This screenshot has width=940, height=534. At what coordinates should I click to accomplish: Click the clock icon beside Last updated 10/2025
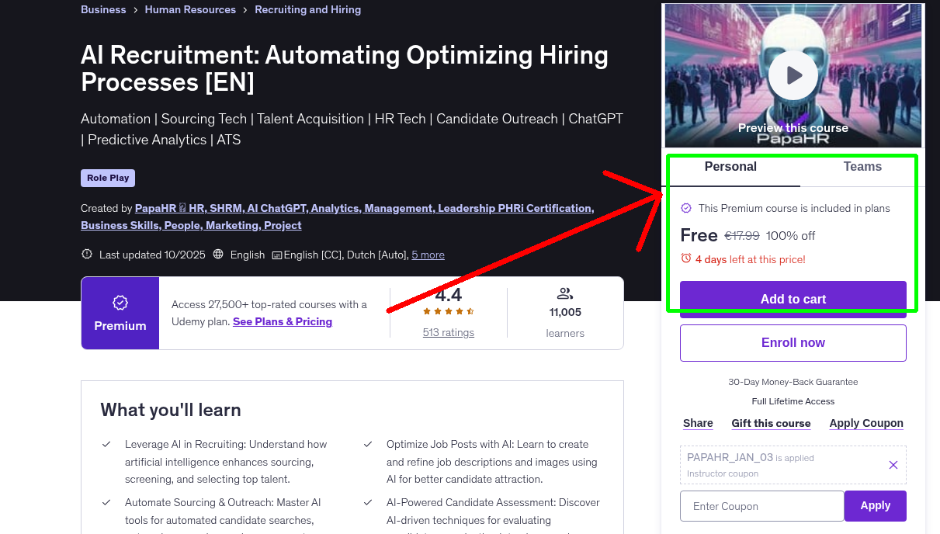pos(85,254)
